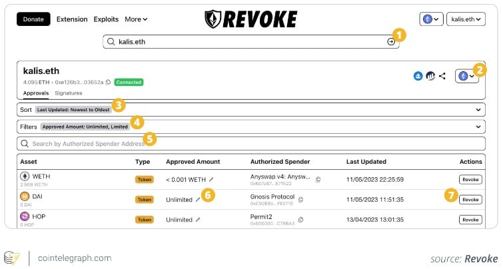
Task: Click the Gnosis Protocol spender link
Action: pyautogui.click(x=272, y=197)
